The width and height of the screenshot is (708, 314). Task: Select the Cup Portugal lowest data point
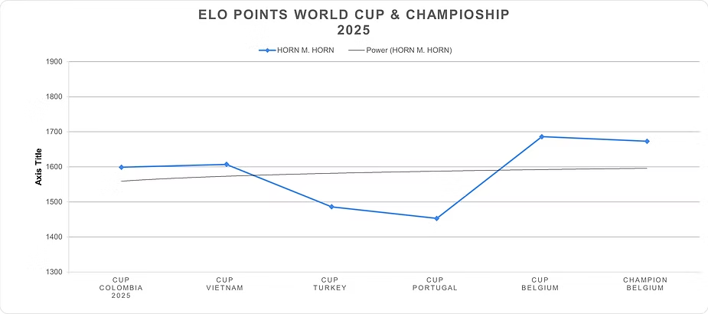(x=436, y=218)
